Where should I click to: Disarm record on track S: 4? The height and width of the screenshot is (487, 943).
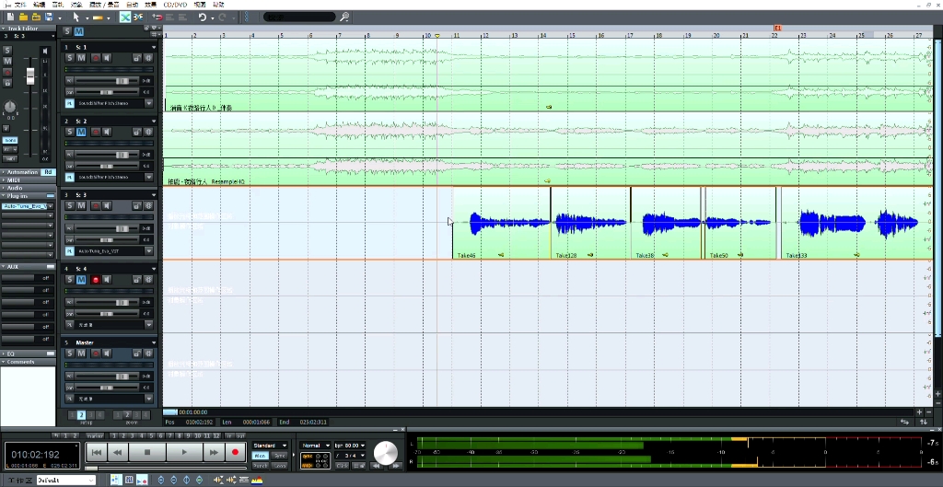coord(95,280)
